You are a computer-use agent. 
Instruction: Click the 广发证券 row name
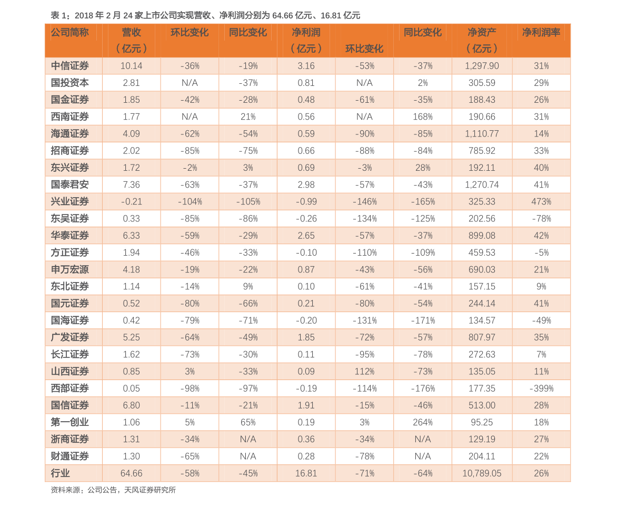69,337
